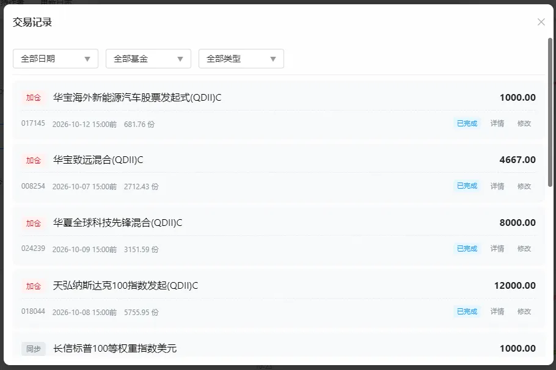View 详情 for fund 018044
Viewport: 556px width, 370px height.
point(497,311)
